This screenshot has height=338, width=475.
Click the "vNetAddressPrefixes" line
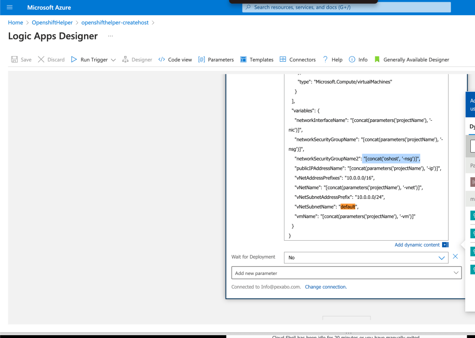pyautogui.click(x=334, y=178)
